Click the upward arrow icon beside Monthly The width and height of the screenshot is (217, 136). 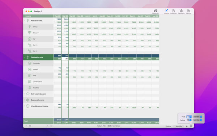(x=187, y=126)
